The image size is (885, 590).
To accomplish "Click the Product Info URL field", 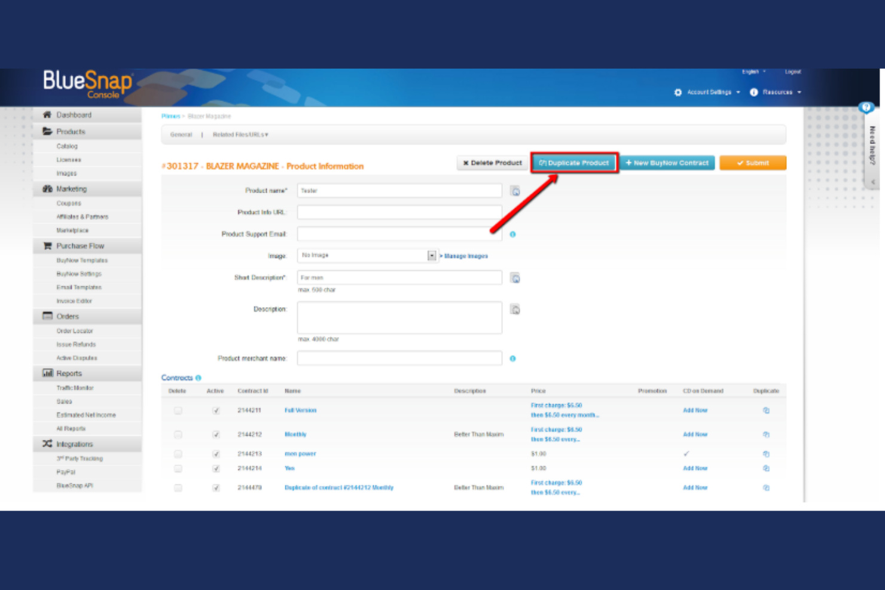I will 399,212.
